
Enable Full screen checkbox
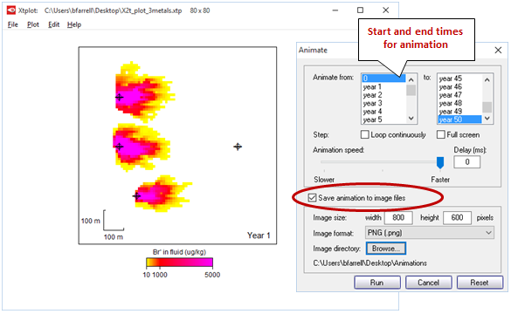(x=441, y=134)
